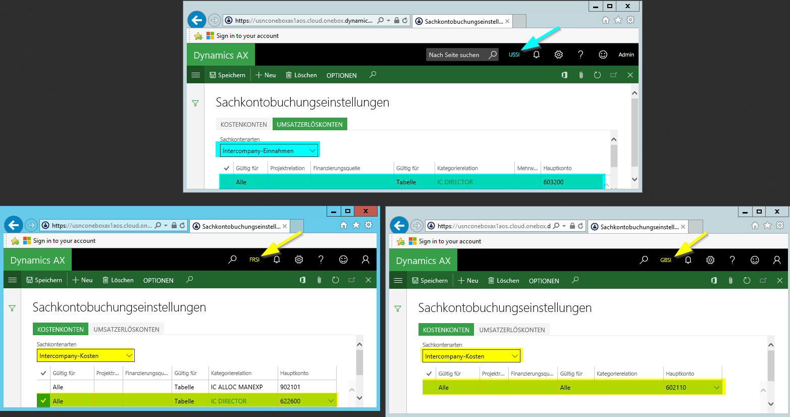Uncheck the selected IC DIRECTOR row 622600
The width and height of the screenshot is (790, 417).
point(43,401)
